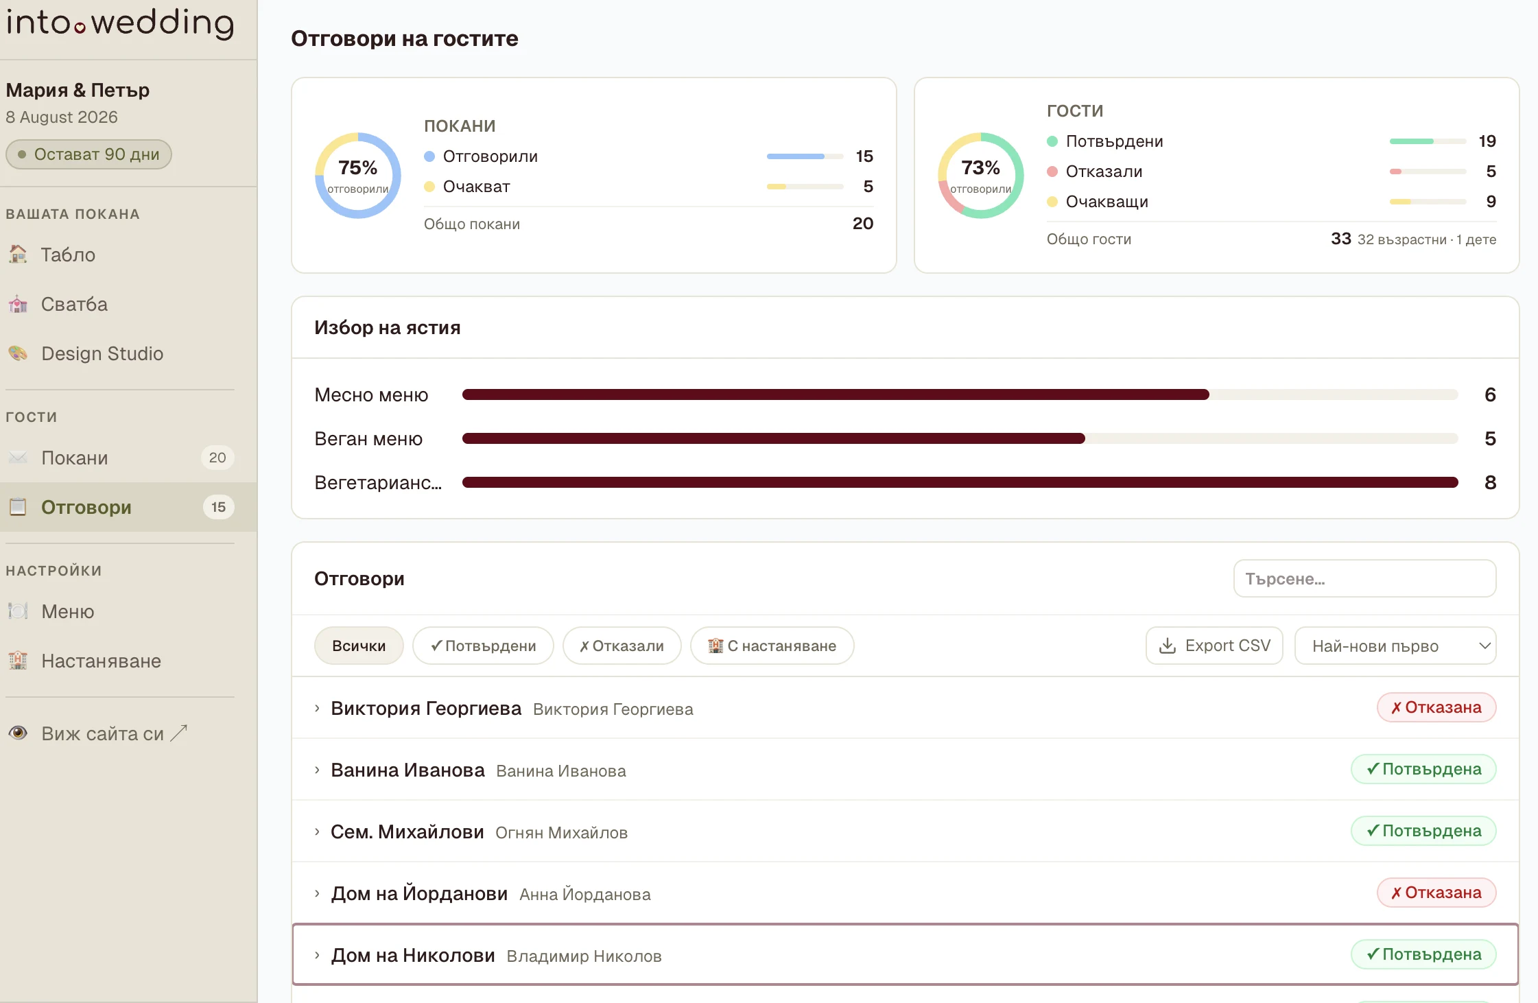
Task: Toggle the Отказали filter chip
Action: click(x=622, y=646)
